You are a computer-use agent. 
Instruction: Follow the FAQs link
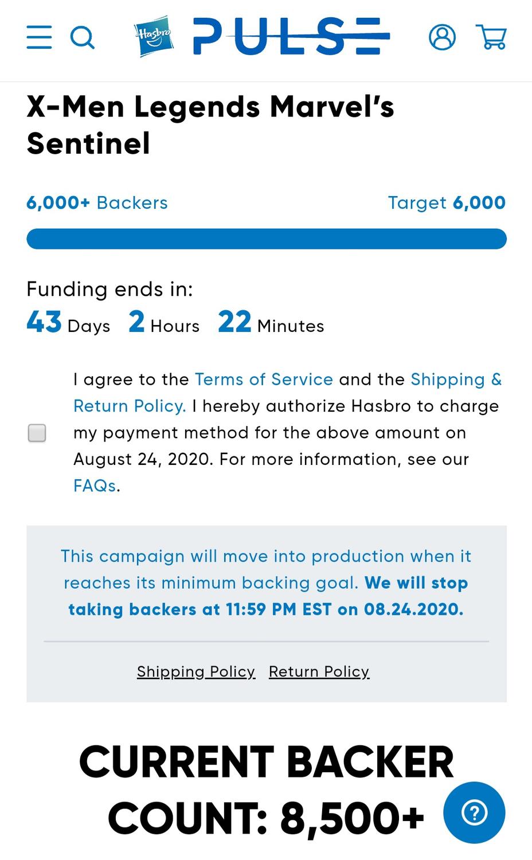pos(95,486)
